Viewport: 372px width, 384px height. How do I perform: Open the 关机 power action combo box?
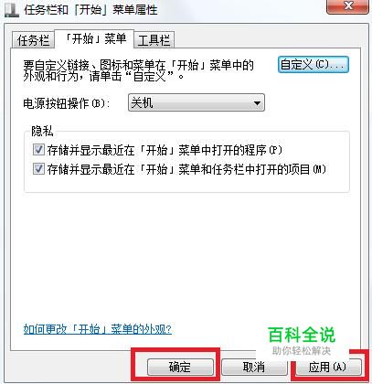[197, 102]
